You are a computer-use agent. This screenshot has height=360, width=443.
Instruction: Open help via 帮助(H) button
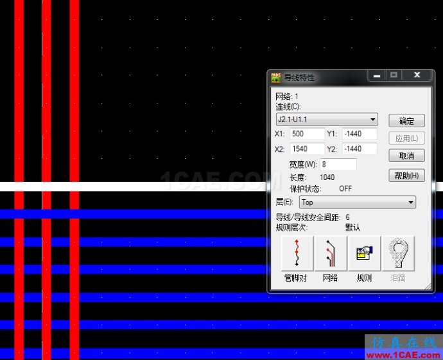[x=406, y=175]
